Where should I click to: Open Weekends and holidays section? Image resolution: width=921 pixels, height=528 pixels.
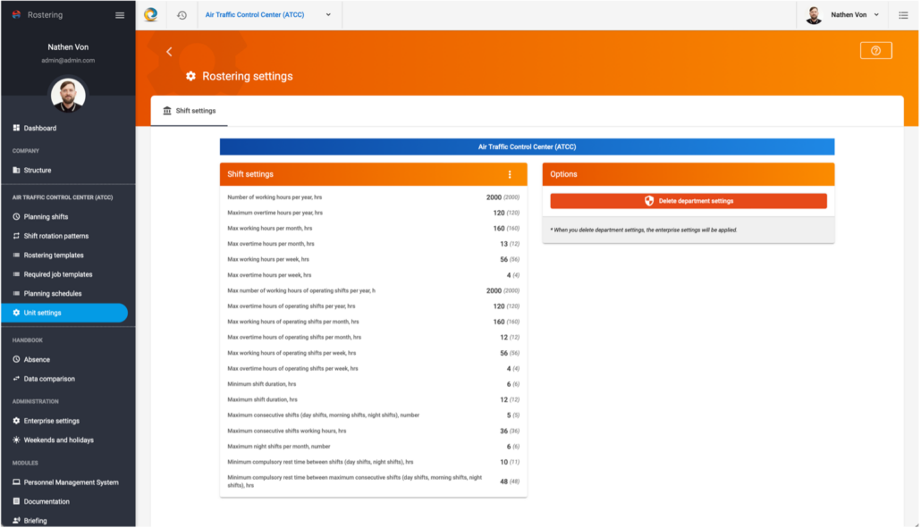(x=58, y=440)
